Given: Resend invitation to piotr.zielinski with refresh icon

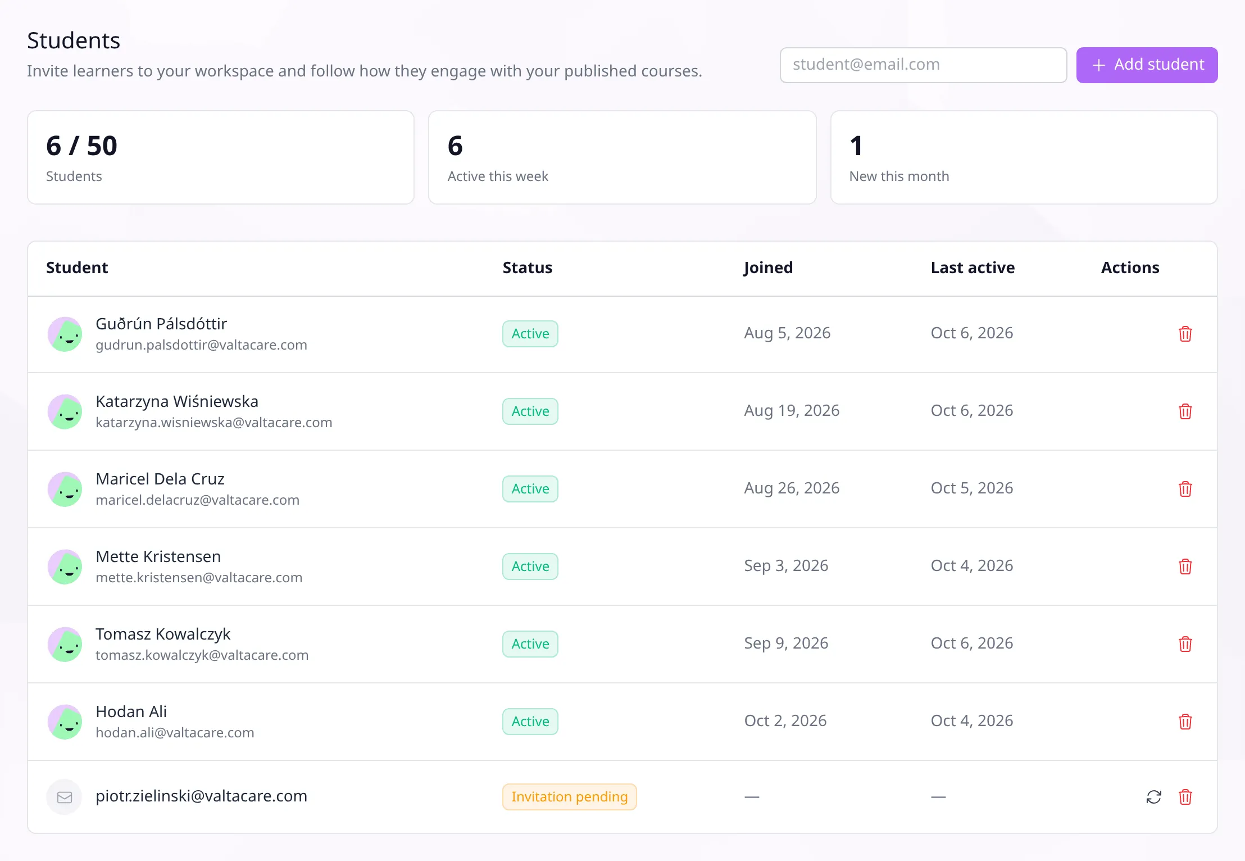Looking at the screenshot, I should click(x=1153, y=797).
